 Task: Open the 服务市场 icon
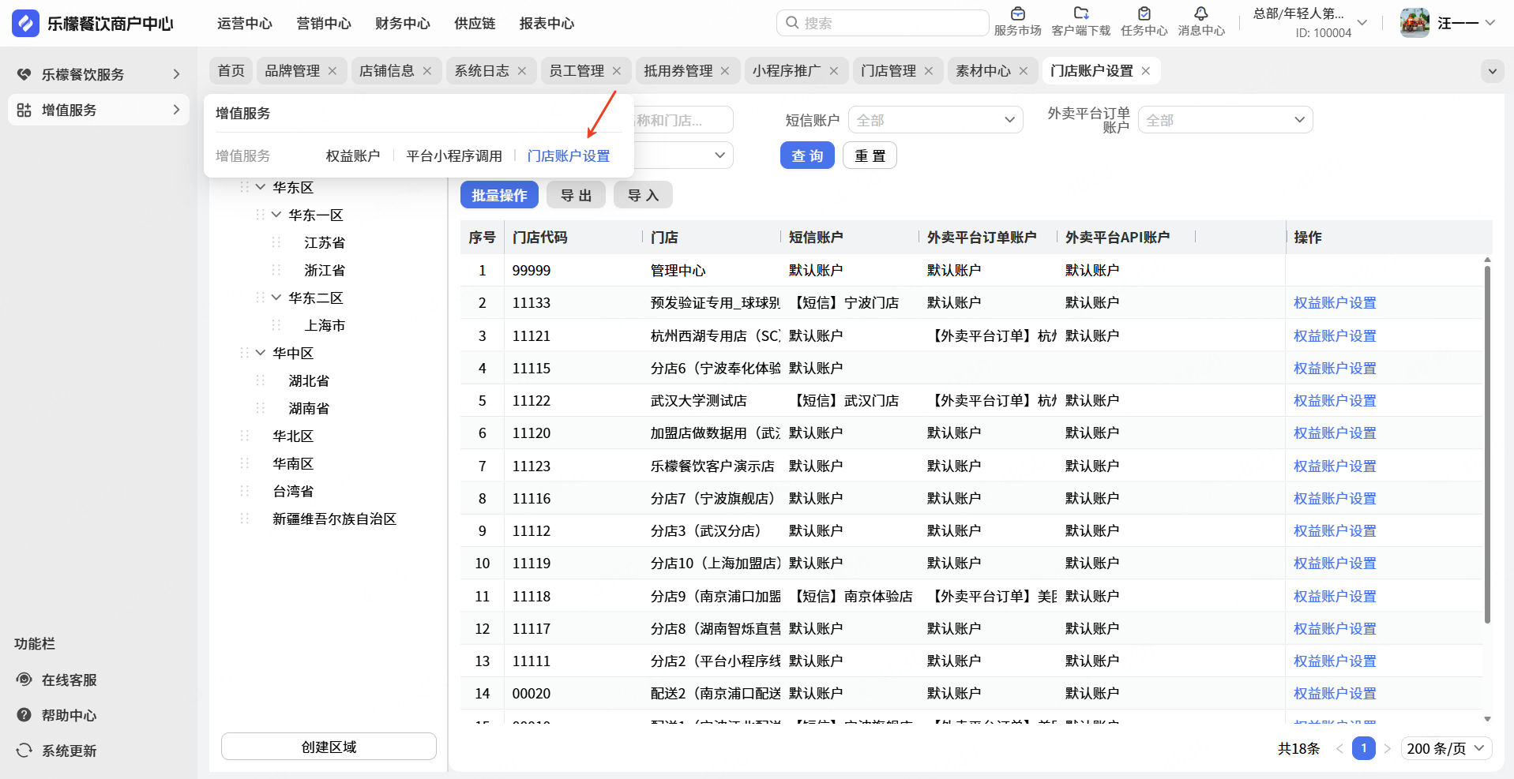(1017, 13)
